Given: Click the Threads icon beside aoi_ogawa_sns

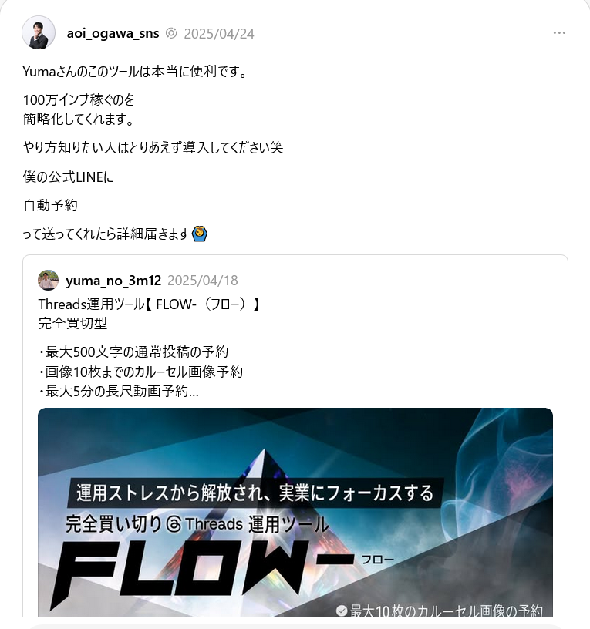Looking at the screenshot, I should (171, 33).
